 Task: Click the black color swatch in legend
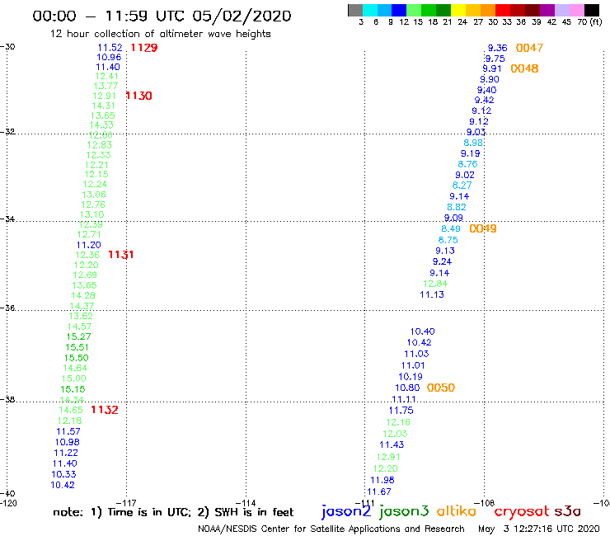click(592, 10)
